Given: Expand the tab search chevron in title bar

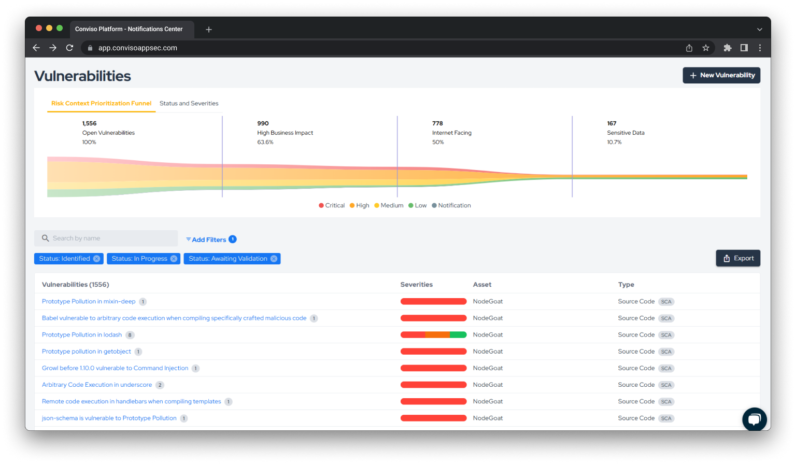Looking at the screenshot, I should 760,30.
